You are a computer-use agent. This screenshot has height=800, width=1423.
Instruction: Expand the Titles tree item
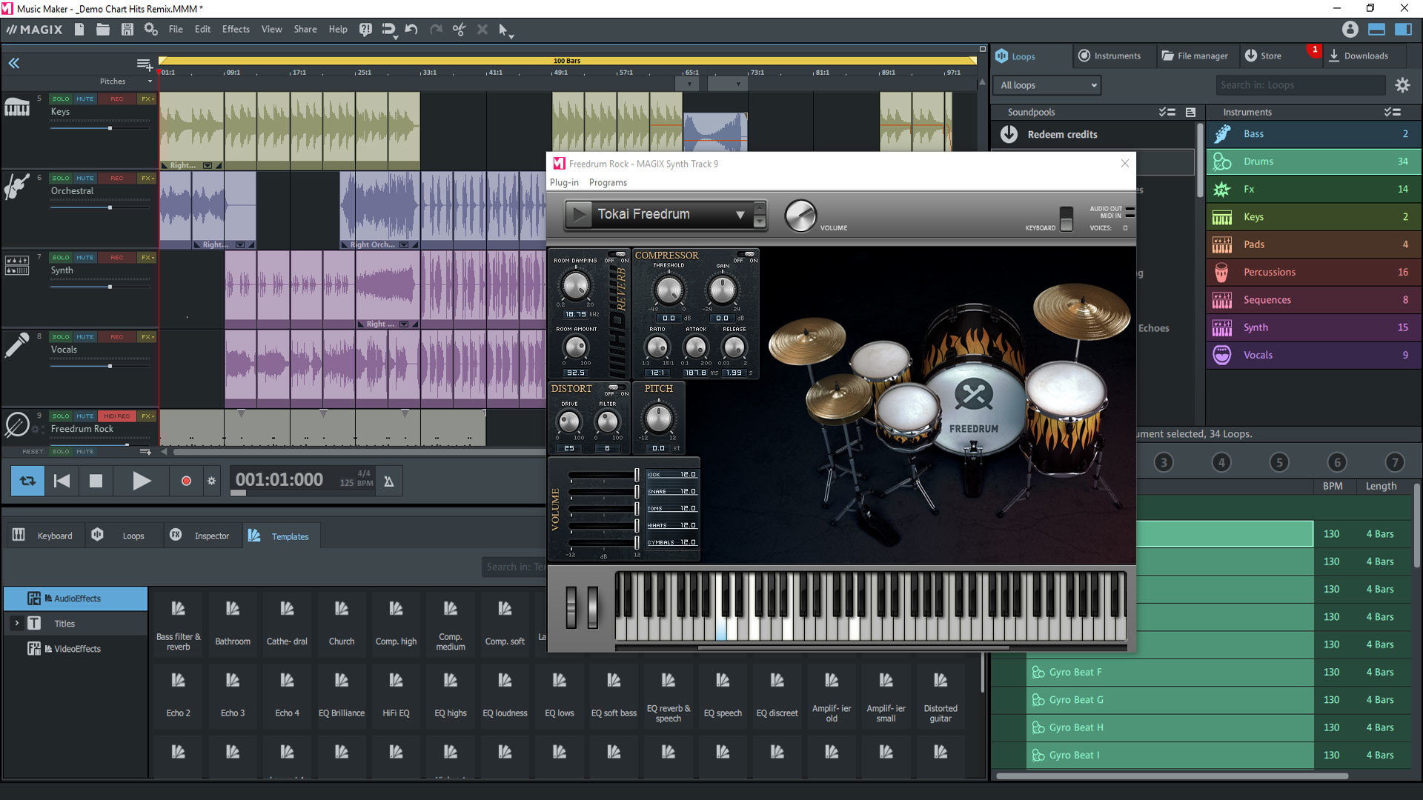[x=16, y=624]
